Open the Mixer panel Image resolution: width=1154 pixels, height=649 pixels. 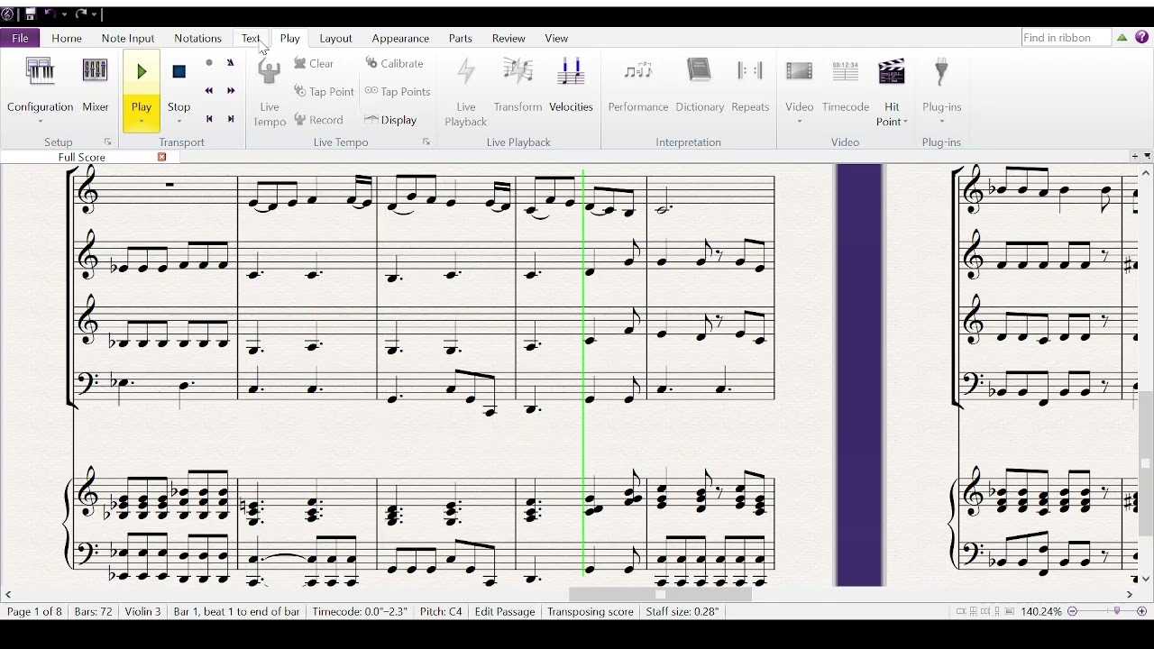click(95, 86)
